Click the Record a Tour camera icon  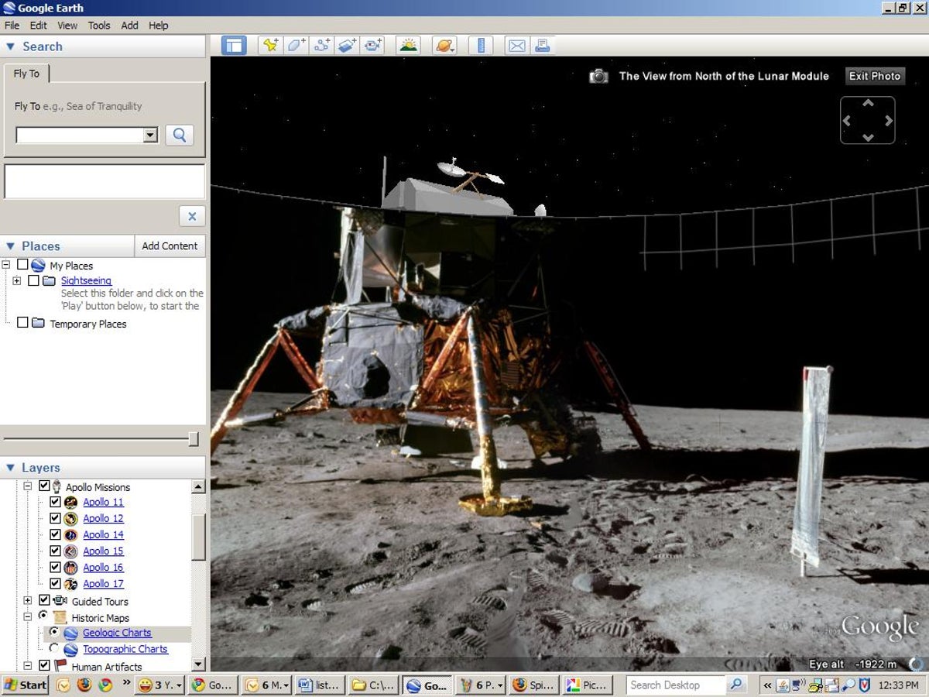pos(372,45)
